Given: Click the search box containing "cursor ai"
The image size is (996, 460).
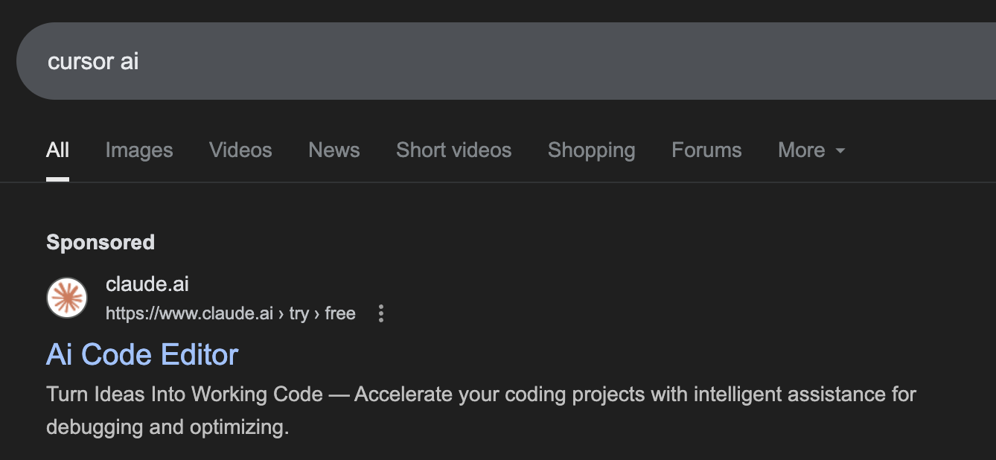Looking at the screenshot, I should pos(506,61).
